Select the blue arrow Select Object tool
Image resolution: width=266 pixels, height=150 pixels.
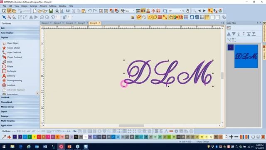[x=4, y=17]
